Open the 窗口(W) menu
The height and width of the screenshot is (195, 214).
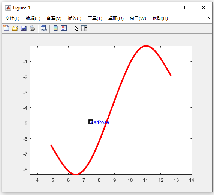pos(138,18)
